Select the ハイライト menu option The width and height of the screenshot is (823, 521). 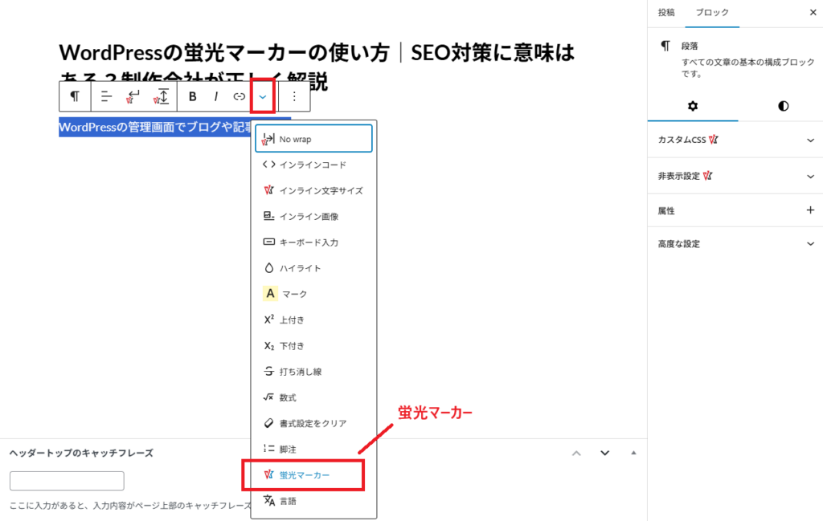pyautogui.click(x=300, y=268)
